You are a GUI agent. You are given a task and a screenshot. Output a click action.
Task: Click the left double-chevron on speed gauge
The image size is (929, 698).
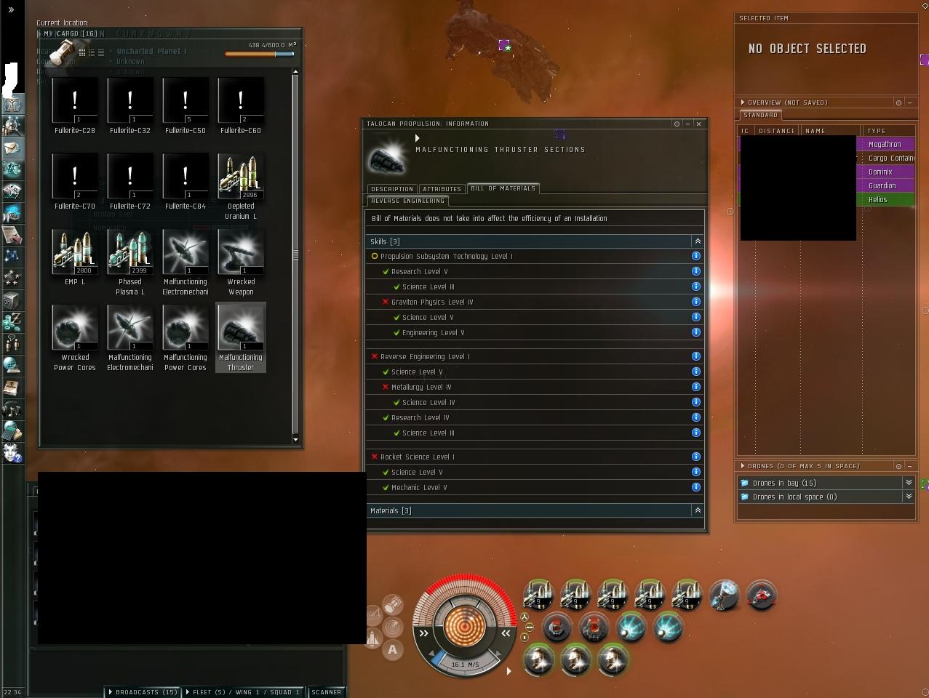[x=423, y=633]
